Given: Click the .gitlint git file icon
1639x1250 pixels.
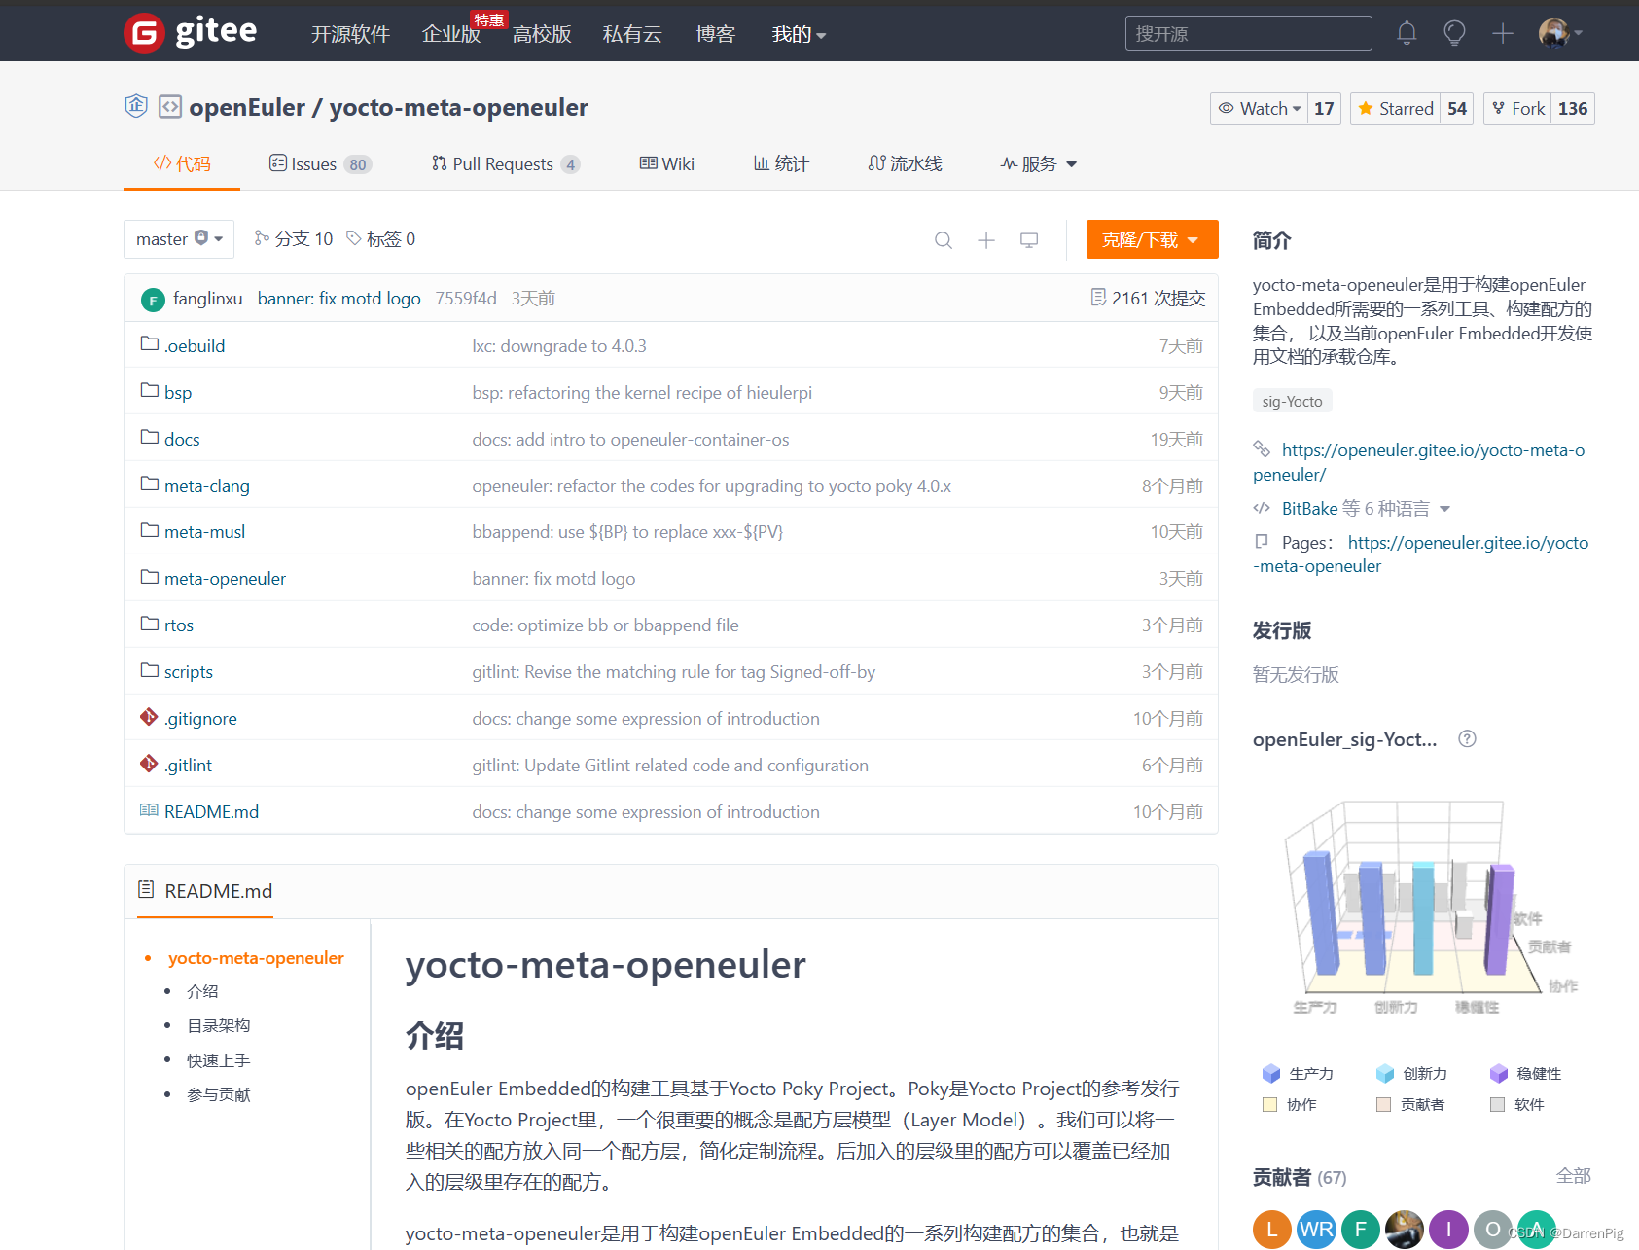Looking at the screenshot, I should [149, 764].
